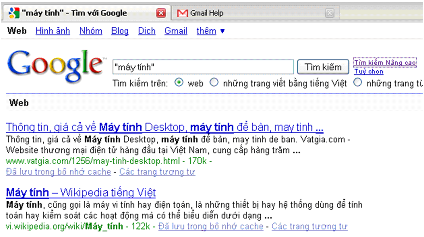This screenshot has width=424, height=237.
Task: Click the Tìm kiếm search button
Action: click(x=323, y=67)
